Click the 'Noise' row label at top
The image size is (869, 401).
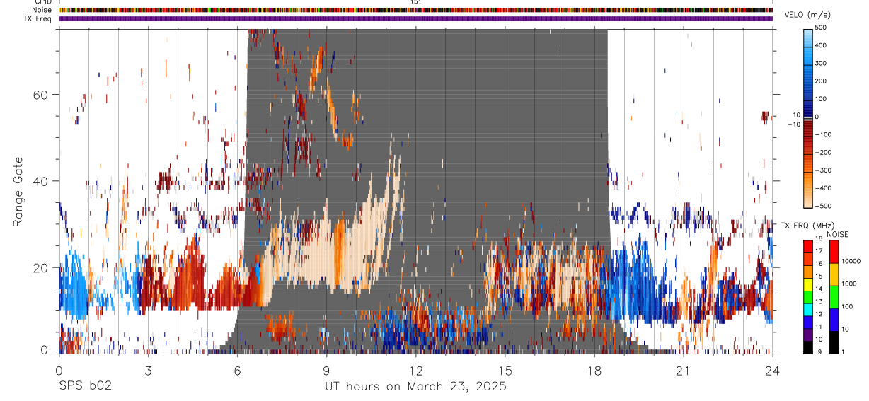(x=42, y=10)
